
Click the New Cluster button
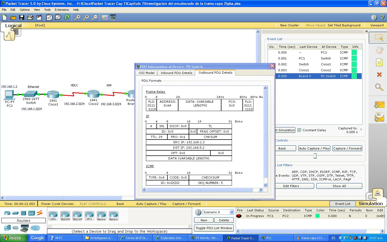[289, 25]
